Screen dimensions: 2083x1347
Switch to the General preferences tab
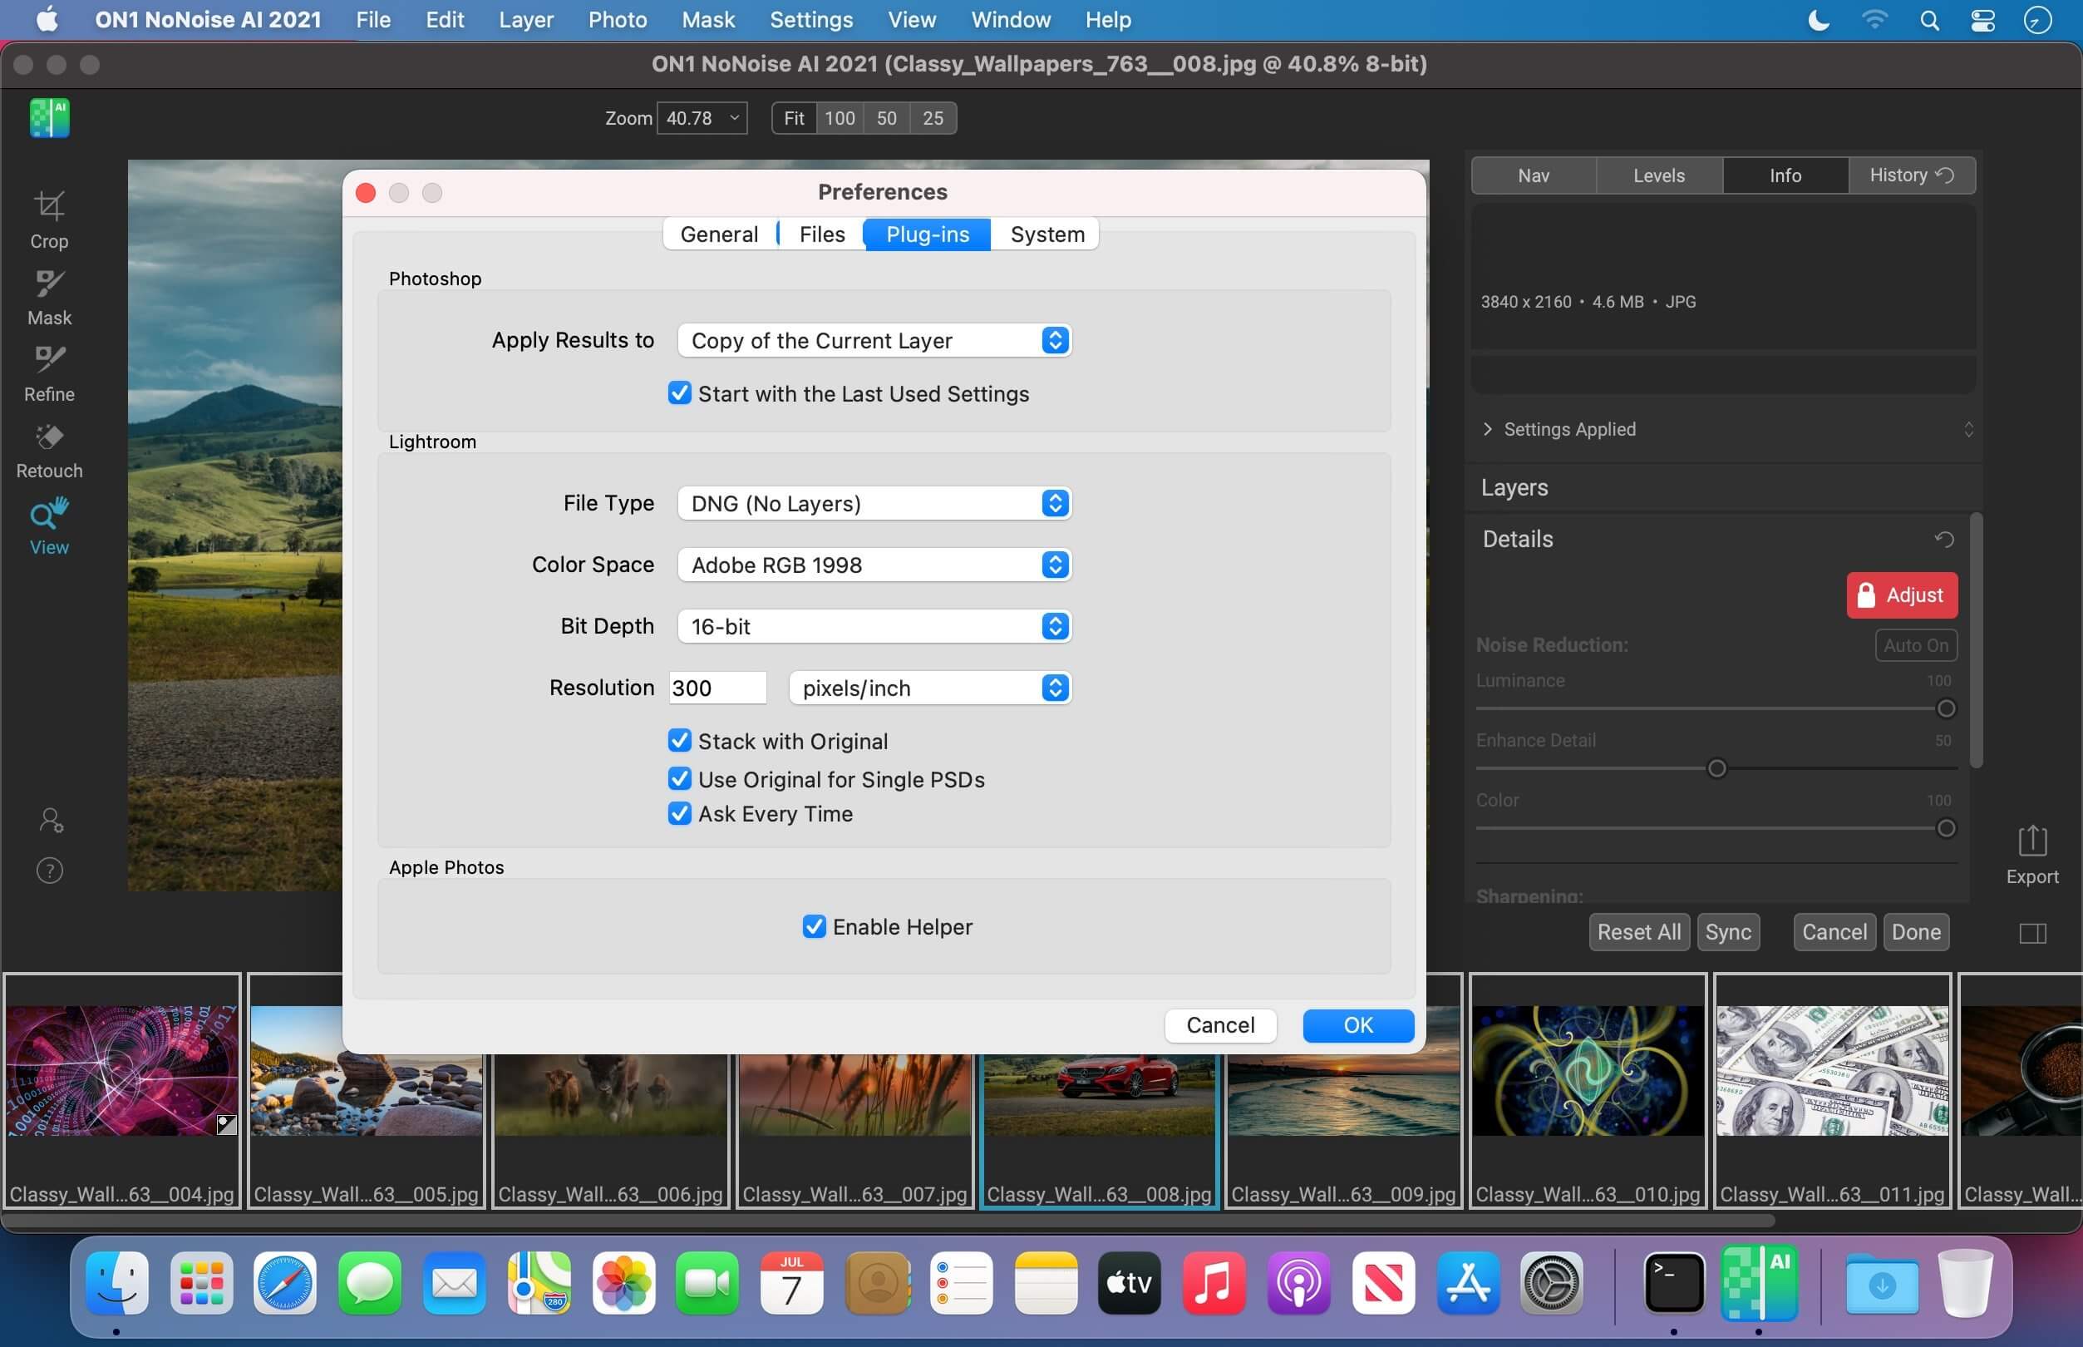718,234
